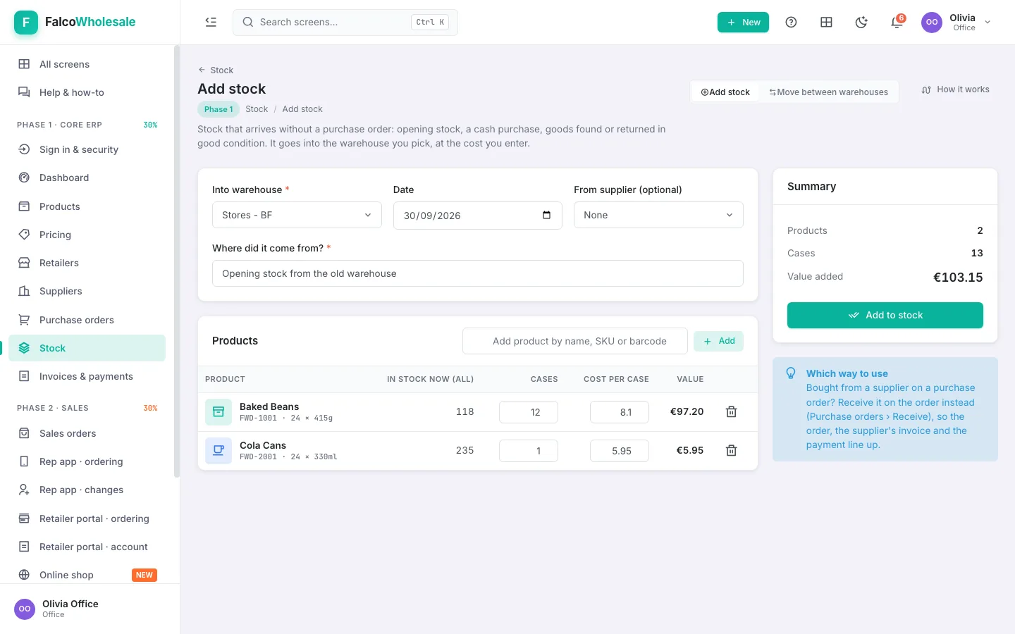1015x634 pixels.
Task: Click the green New button
Action: click(743, 23)
